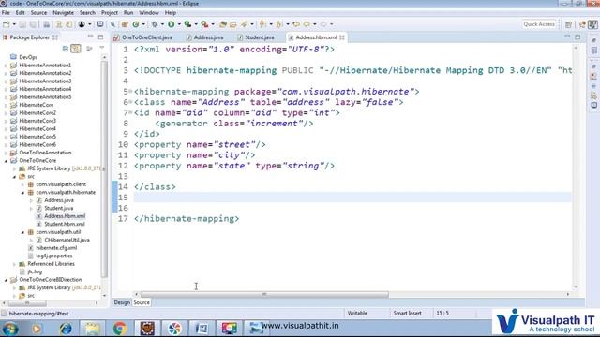Click the Open Type toolbar icon

[223, 24]
